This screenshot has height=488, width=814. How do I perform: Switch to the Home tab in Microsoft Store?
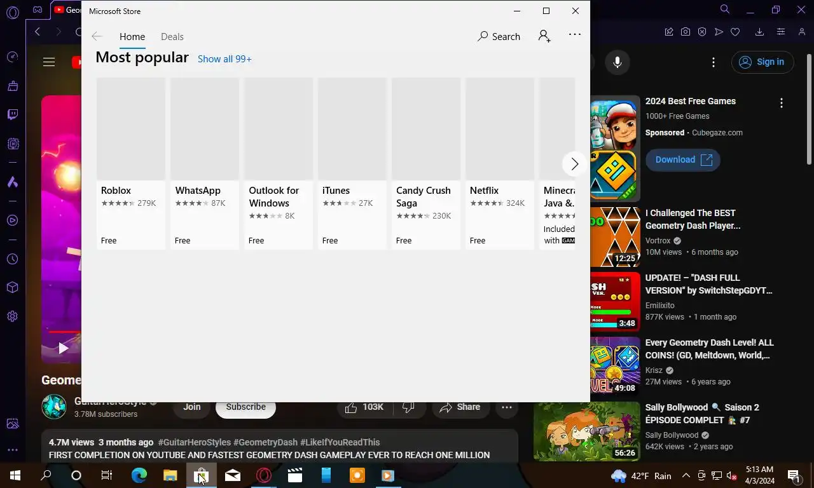click(132, 36)
